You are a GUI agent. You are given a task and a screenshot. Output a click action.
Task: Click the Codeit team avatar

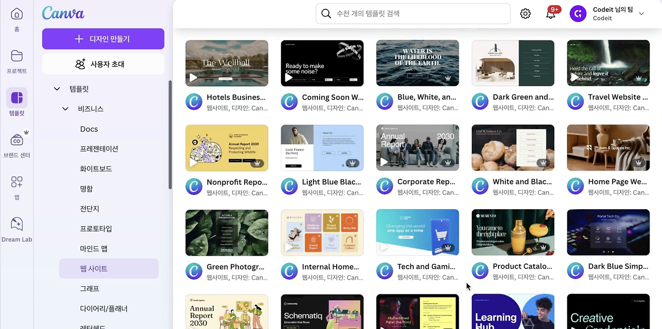tap(578, 14)
